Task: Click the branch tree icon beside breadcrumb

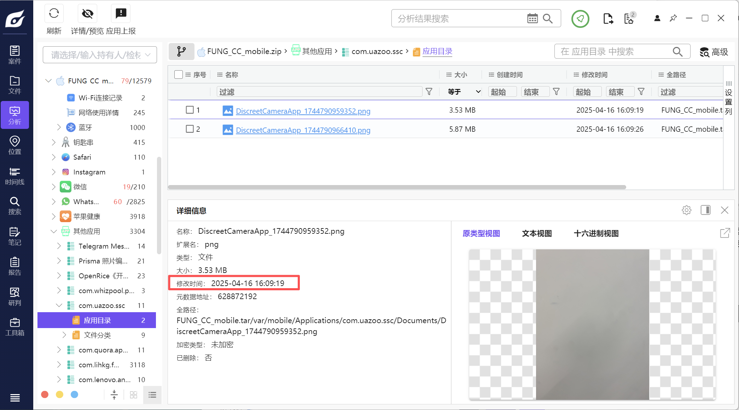Action: tap(181, 52)
